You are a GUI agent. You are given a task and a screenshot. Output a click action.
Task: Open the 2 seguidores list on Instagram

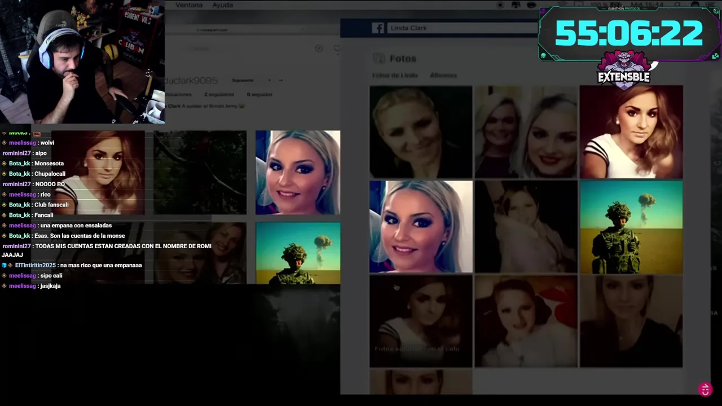point(218,94)
